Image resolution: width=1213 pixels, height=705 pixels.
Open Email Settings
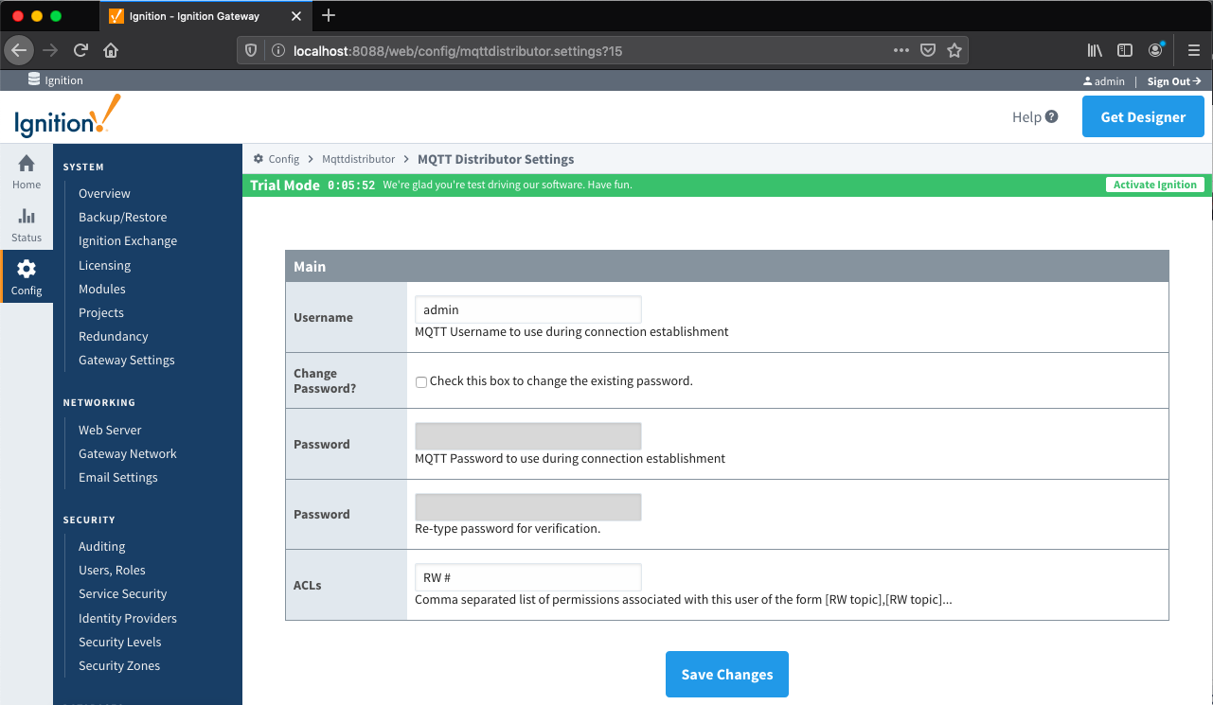[117, 477]
